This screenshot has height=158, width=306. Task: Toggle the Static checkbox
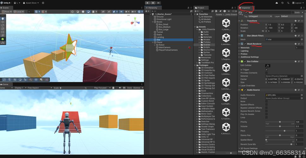tap(293, 13)
